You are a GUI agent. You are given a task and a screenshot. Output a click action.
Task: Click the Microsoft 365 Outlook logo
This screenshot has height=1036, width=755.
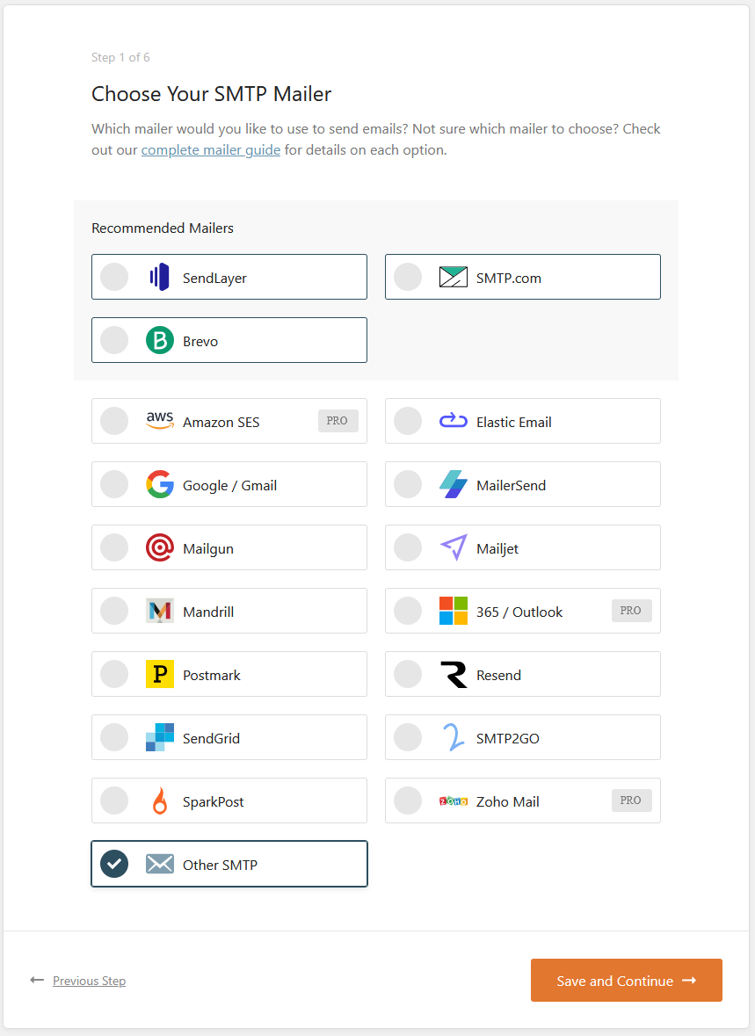453,611
